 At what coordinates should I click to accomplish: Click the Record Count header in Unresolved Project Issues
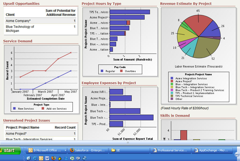[65, 128]
